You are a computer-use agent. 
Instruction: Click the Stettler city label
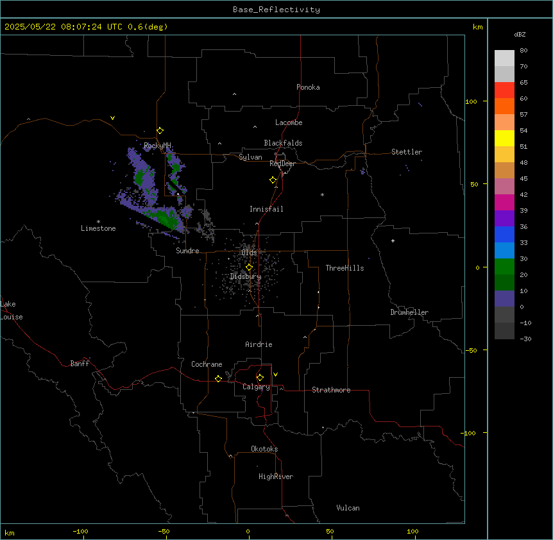pyautogui.click(x=407, y=152)
